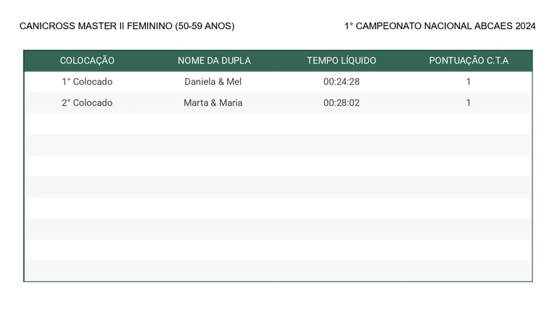
Task: Click the empty third-place time cell
Action: coord(342,124)
